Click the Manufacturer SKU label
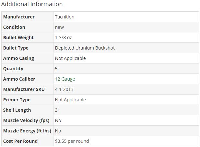Screen dimensions: 200x147 click(24, 89)
